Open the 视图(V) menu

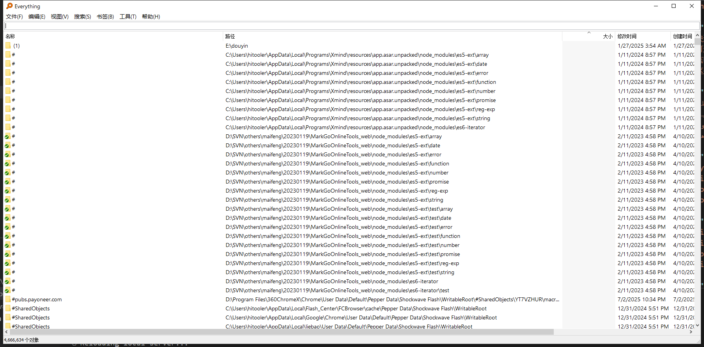(60, 17)
